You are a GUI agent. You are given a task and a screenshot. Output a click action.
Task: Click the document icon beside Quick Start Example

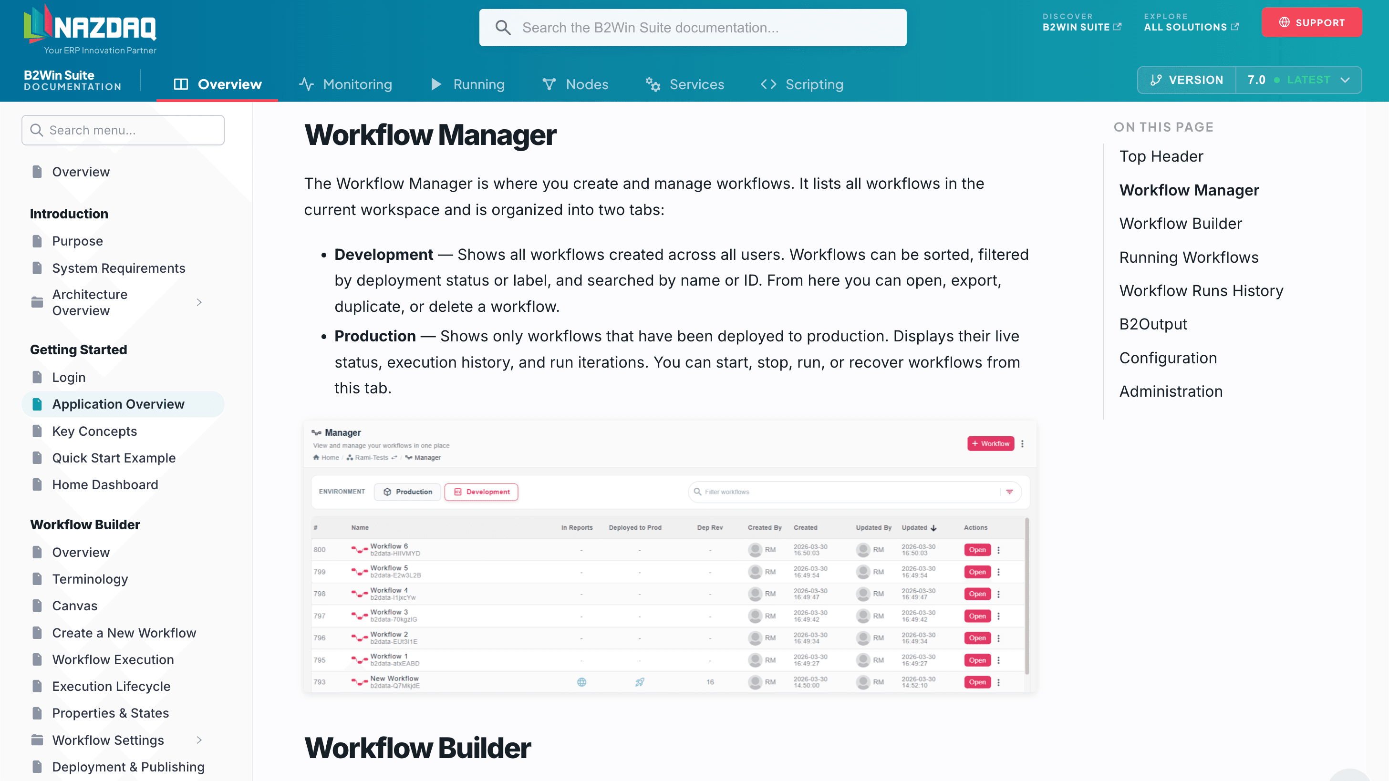37,458
